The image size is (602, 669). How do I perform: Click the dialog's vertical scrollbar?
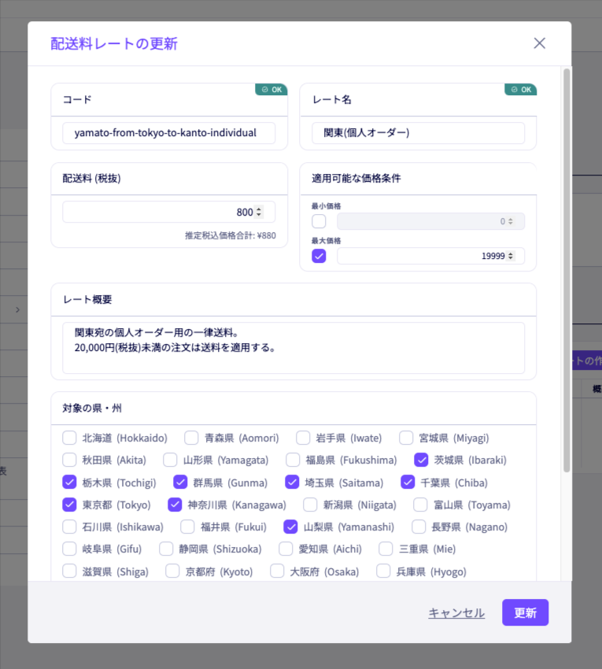pyautogui.click(x=567, y=270)
